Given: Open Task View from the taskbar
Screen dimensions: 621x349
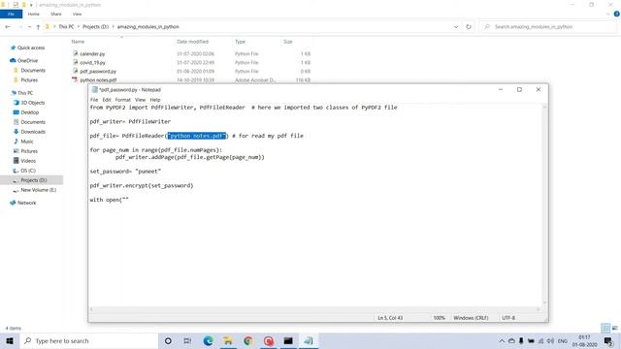Looking at the screenshot, I should point(187,340).
